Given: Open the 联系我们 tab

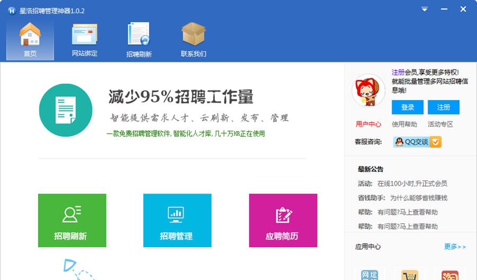Looking at the screenshot, I should tap(193, 40).
